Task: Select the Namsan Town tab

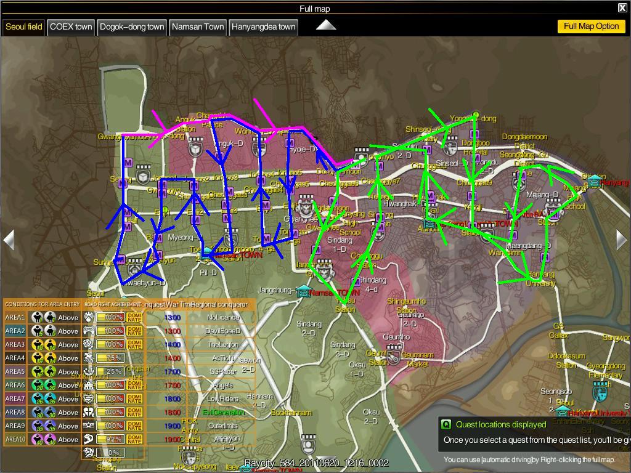Action: tap(198, 27)
